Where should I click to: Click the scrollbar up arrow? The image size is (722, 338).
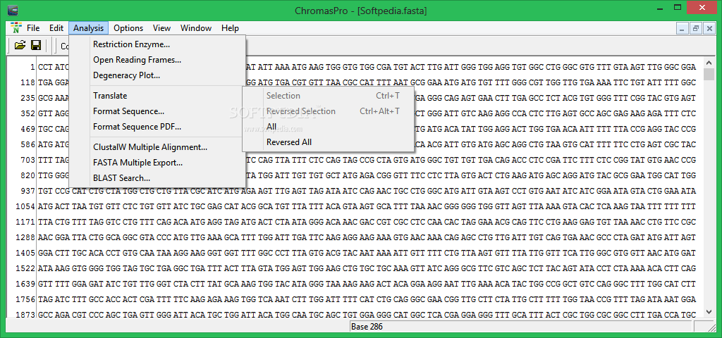[x=709, y=62]
